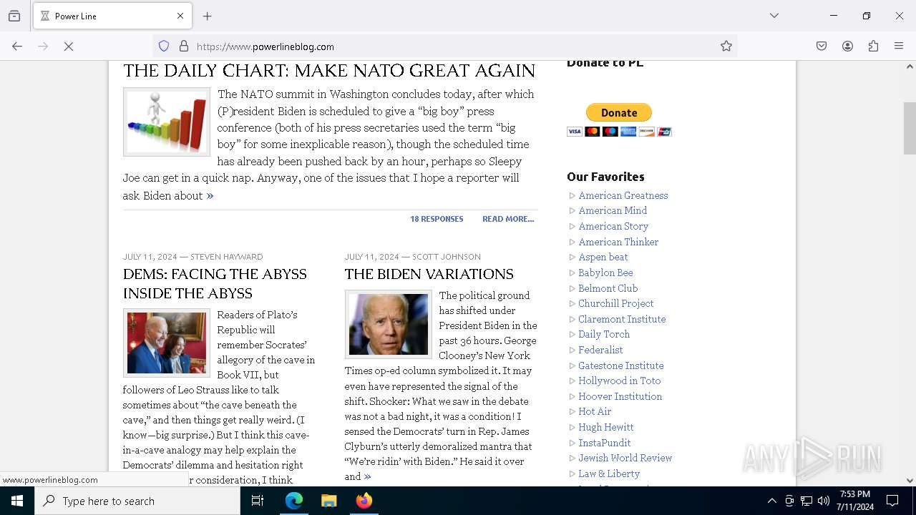Click the taskbar search box
This screenshot has width=916, height=515.
click(137, 501)
